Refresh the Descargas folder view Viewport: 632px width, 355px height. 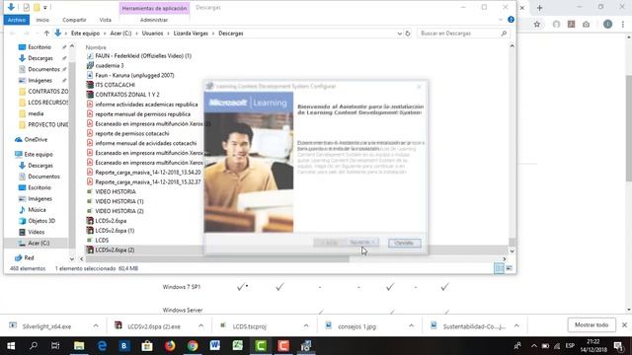[408, 34]
